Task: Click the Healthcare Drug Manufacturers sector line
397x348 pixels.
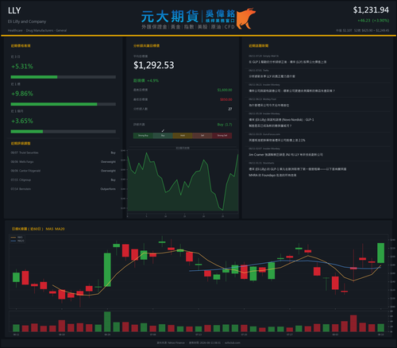Action: (37, 30)
